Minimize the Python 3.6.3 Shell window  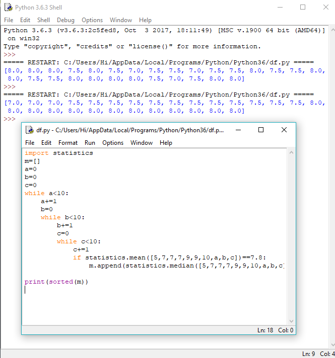coord(280,8)
